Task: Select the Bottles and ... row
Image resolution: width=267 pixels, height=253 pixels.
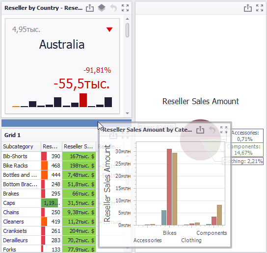Action: coord(49,175)
